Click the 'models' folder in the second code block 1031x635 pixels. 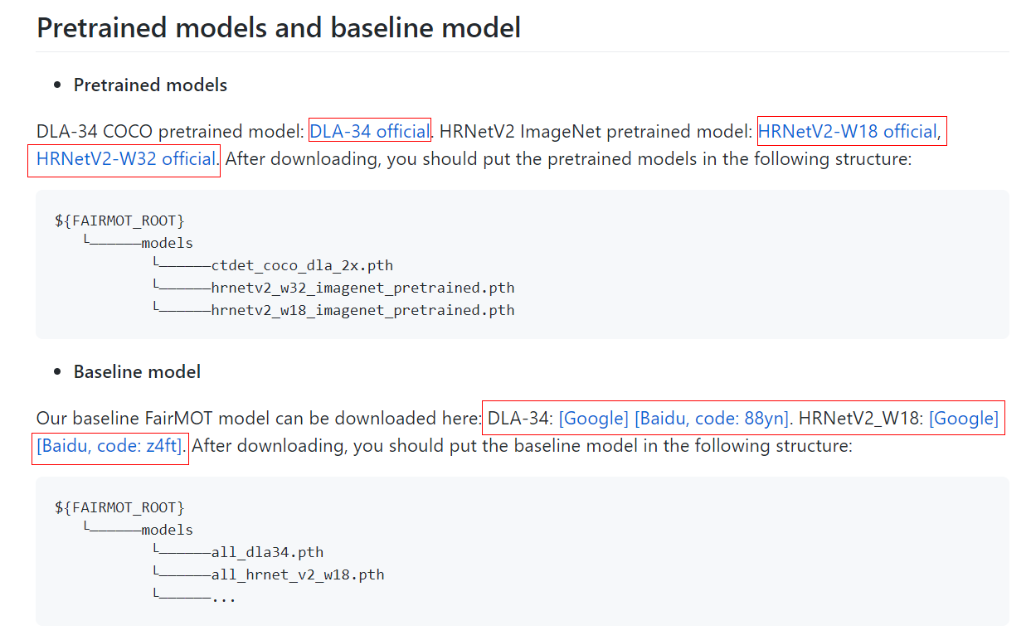[x=167, y=530]
